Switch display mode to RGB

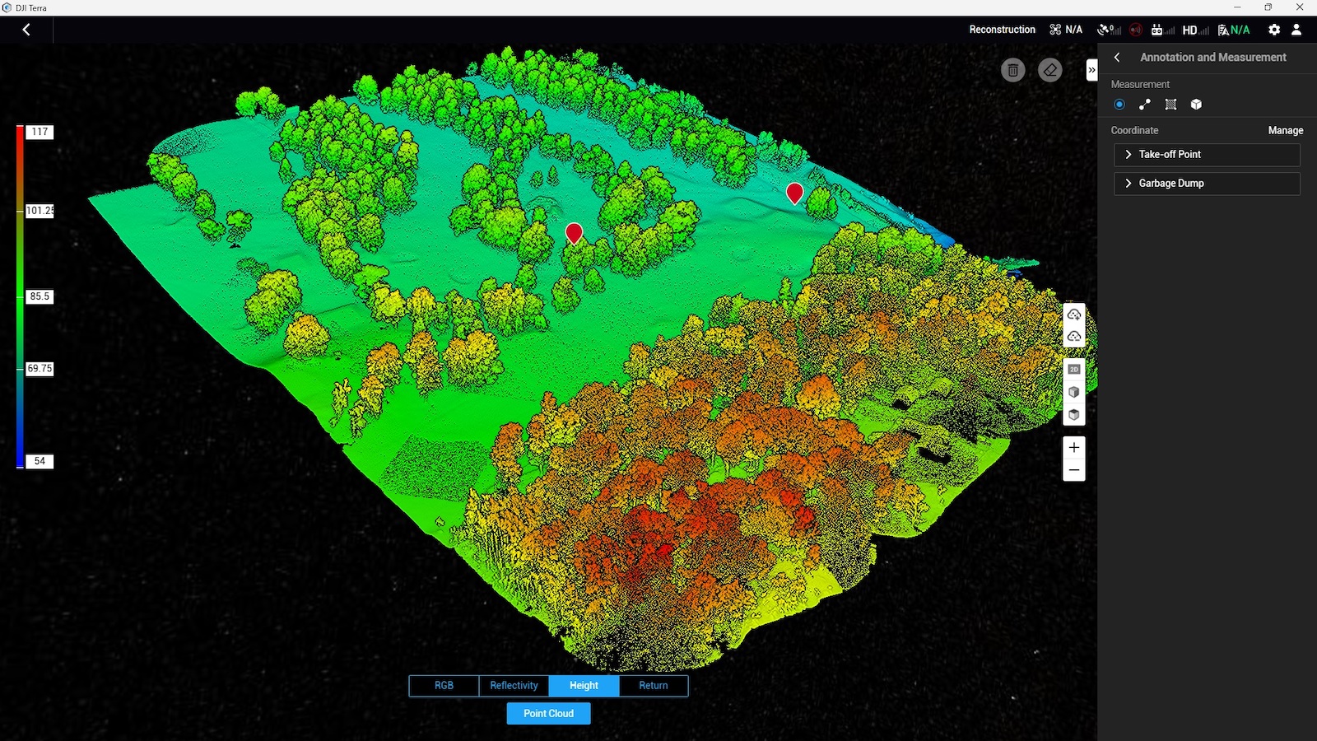(x=444, y=686)
